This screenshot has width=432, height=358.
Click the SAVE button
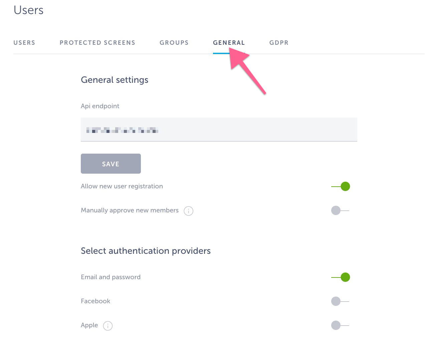coord(111,164)
